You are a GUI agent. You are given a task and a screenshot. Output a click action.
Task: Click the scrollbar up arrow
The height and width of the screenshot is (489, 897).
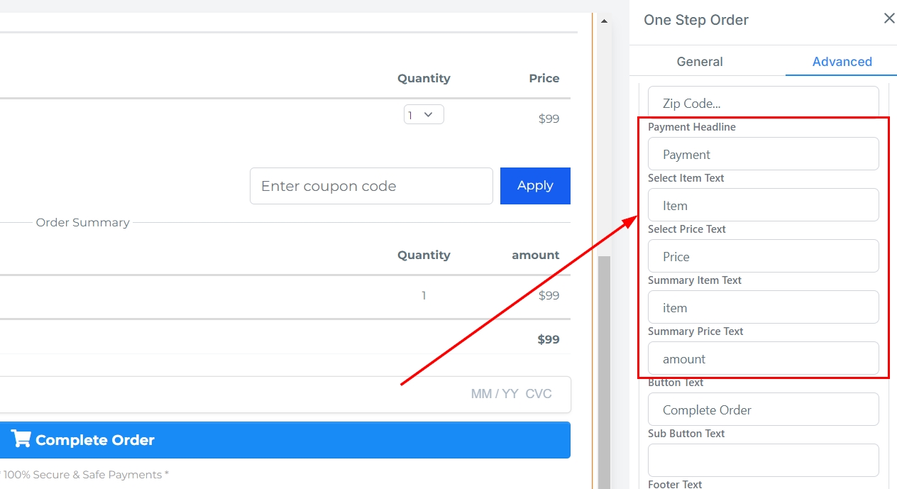tap(604, 21)
